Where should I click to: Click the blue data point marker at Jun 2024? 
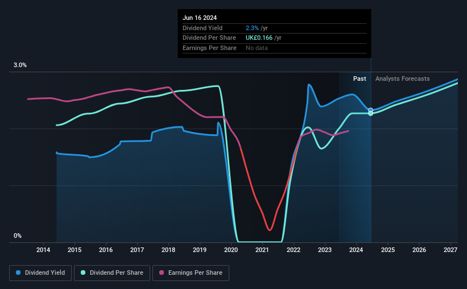[x=370, y=110]
